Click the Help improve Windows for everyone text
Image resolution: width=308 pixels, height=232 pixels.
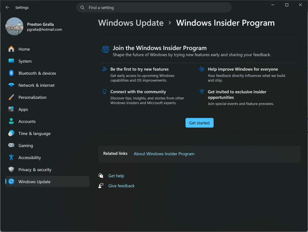click(243, 69)
